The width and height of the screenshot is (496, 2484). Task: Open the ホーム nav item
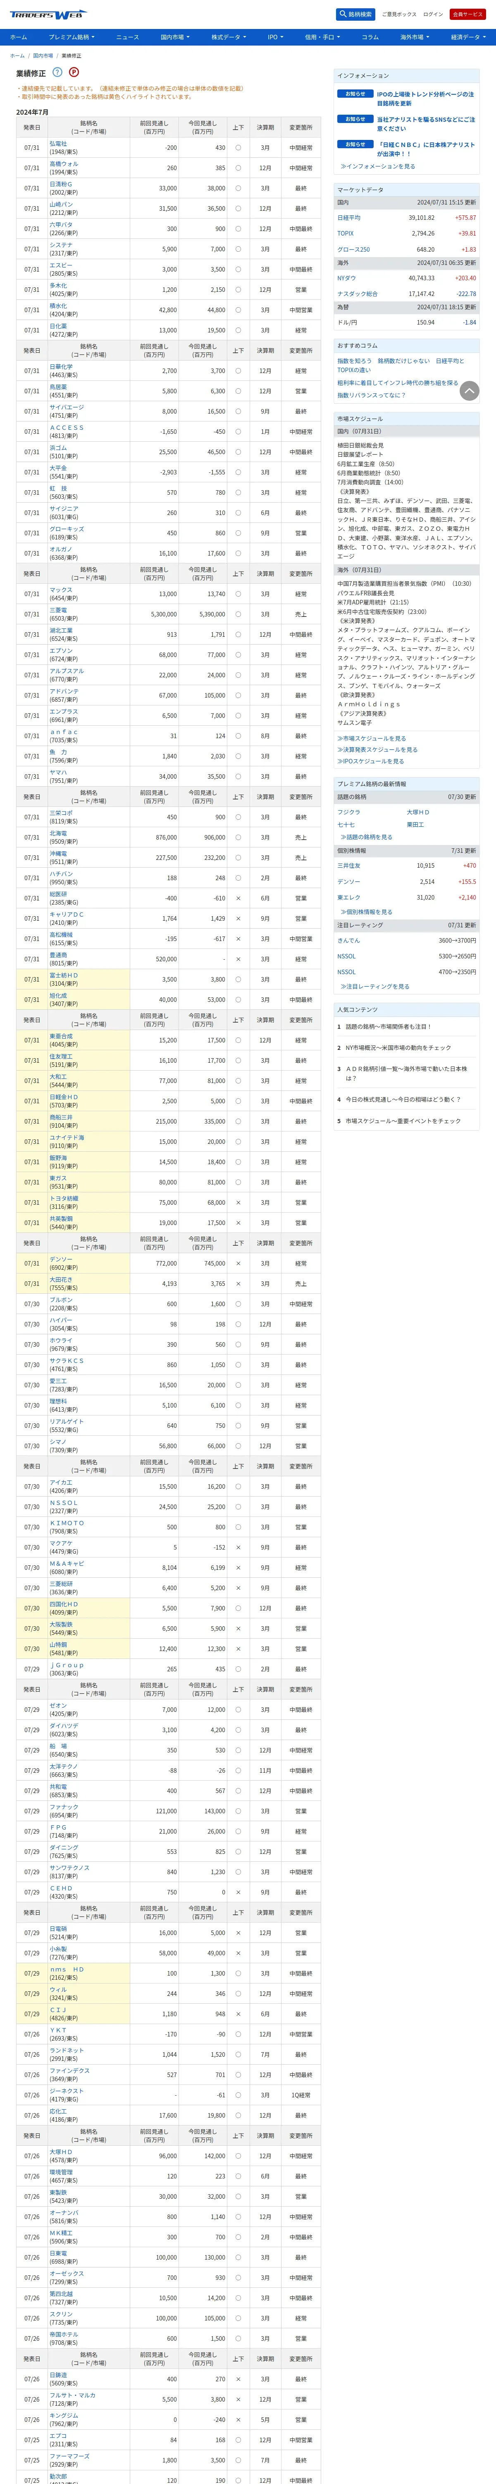(x=18, y=37)
